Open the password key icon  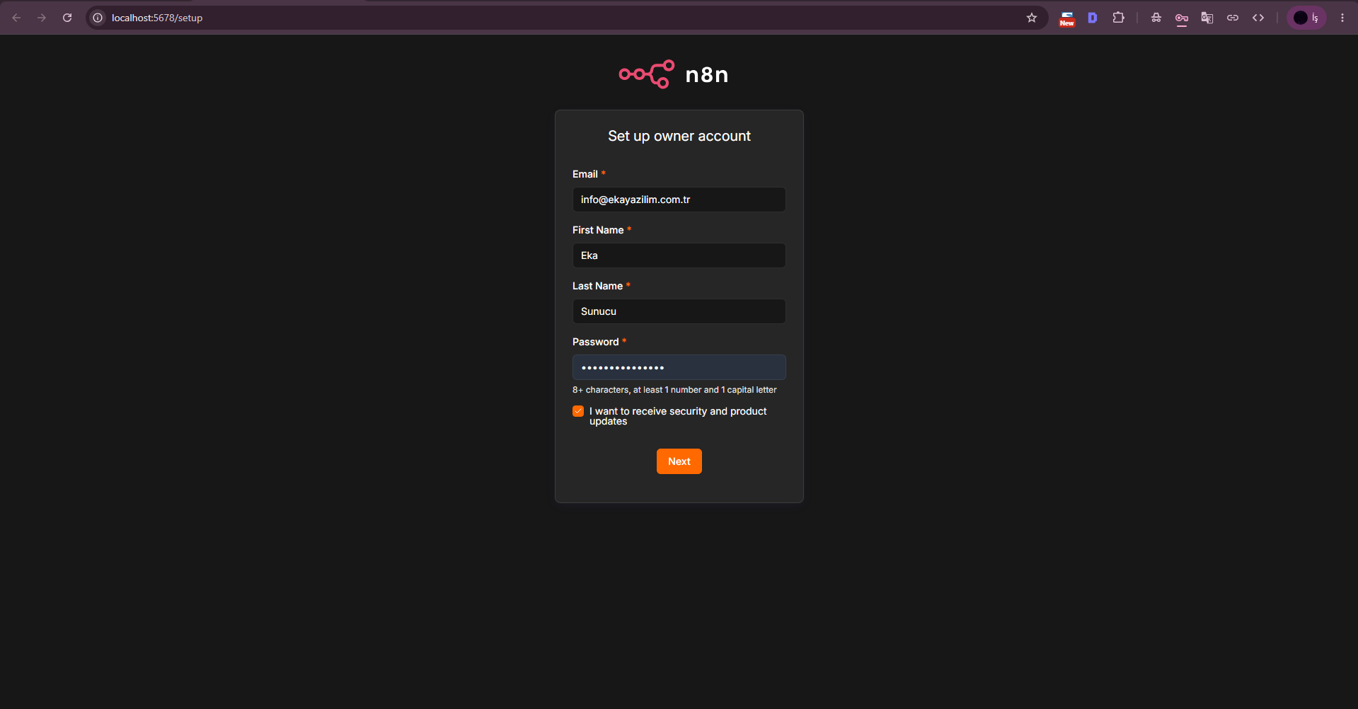(1182, 18)
